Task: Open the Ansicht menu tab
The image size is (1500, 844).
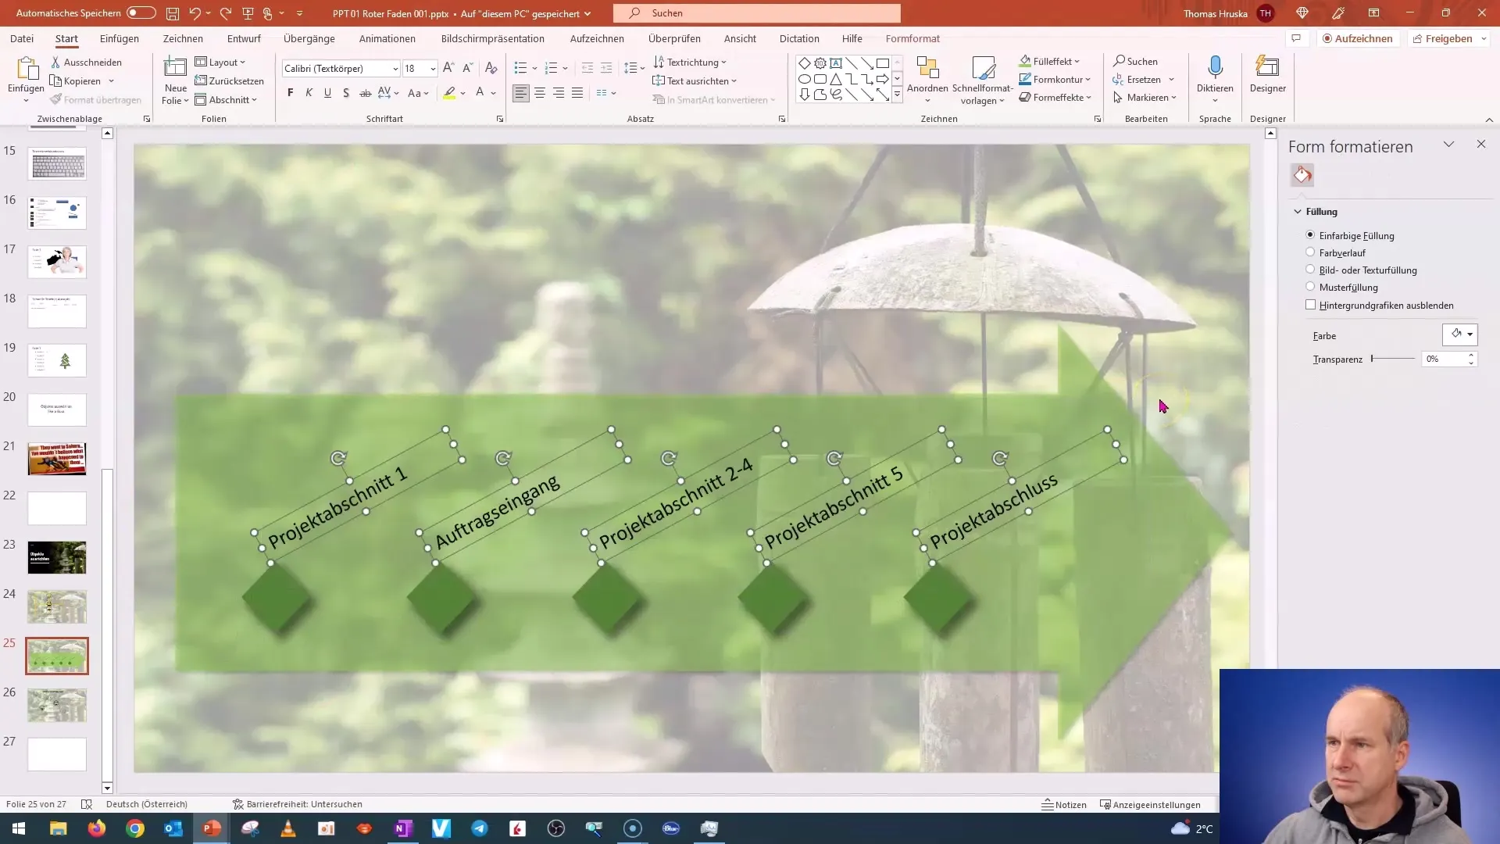Action: point(740,38)
